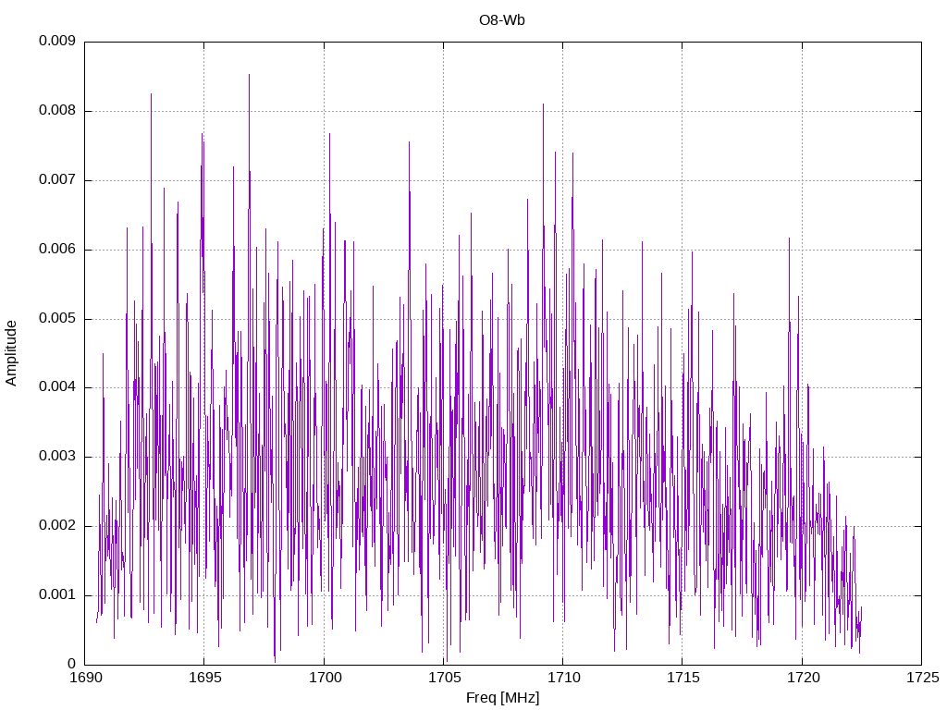Select the y-axis value 0.005
This screenshot has height=710, width=947.
coord(57,318)
